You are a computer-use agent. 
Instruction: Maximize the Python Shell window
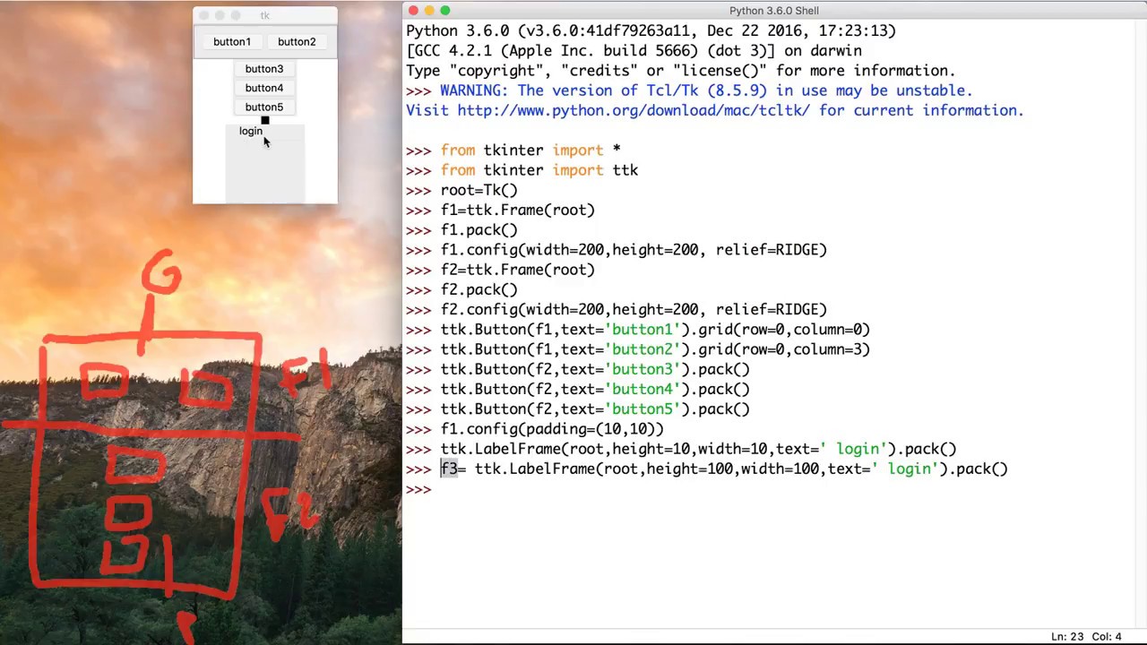(x=445, y=11)
